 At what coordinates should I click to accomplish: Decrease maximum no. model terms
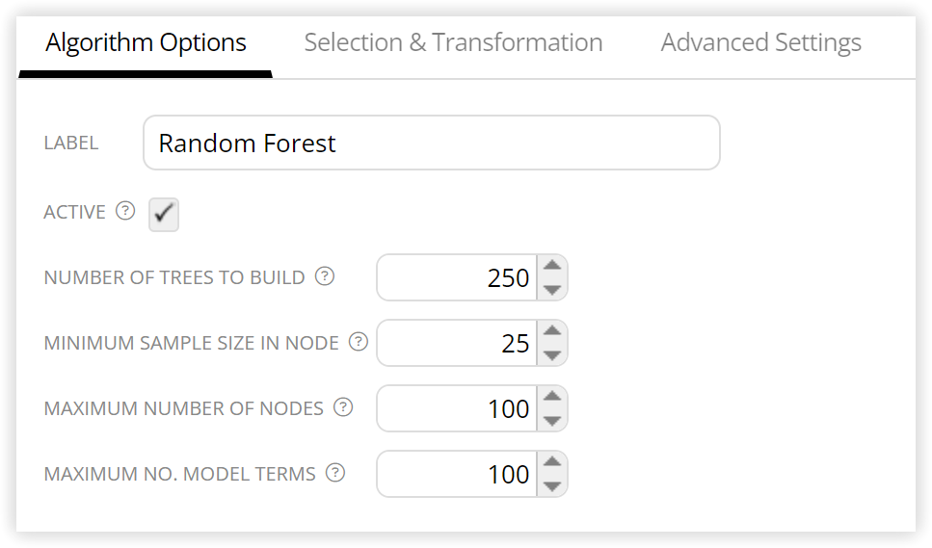tap(552, 485)
